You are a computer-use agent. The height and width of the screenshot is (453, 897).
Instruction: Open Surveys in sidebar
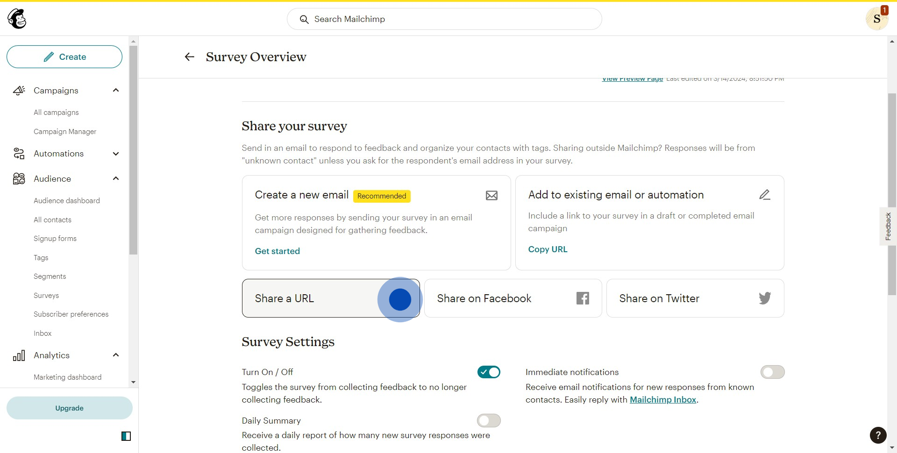pyautogui.click(x=46, y=296)
